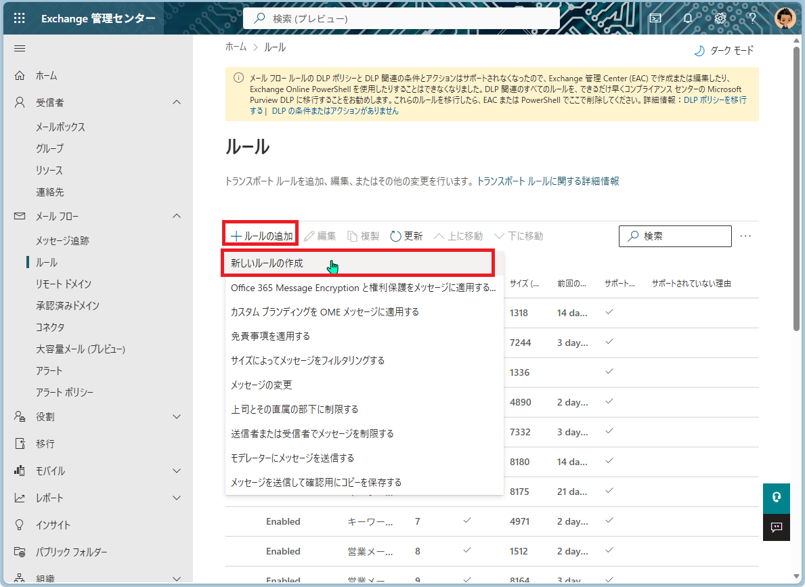The image size is (805, 587).
Task: Collapse the navigation hamburger menu
Action: (x=20, y=49)
